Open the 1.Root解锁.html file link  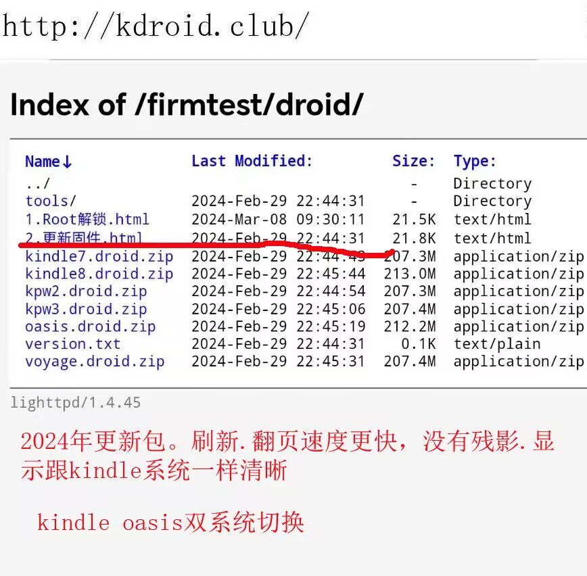click(87, 219)
